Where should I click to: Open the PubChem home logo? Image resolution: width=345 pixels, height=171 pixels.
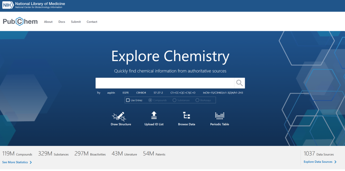click(x=20, y=22)
